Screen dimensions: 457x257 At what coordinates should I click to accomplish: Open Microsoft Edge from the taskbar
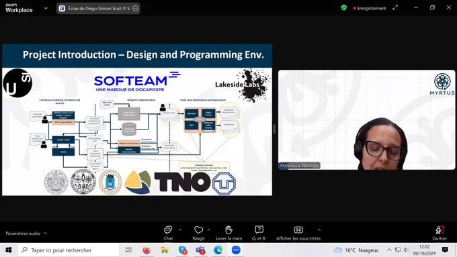pyautogui.click(x=218, y=250)
